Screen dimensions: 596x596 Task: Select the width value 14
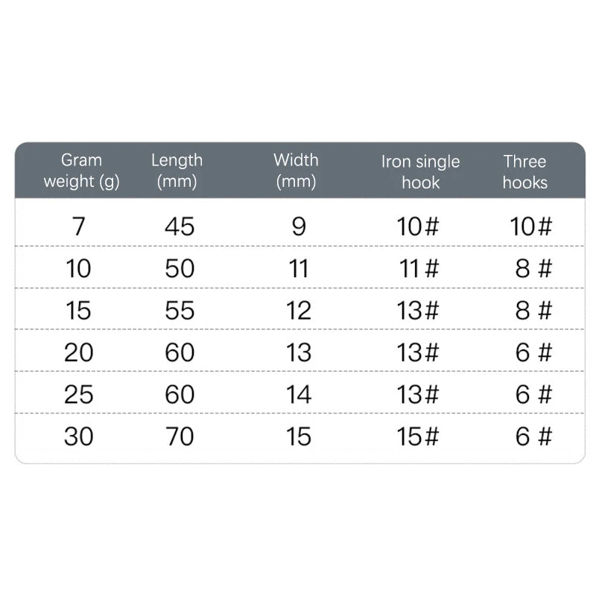pos(298,393)
